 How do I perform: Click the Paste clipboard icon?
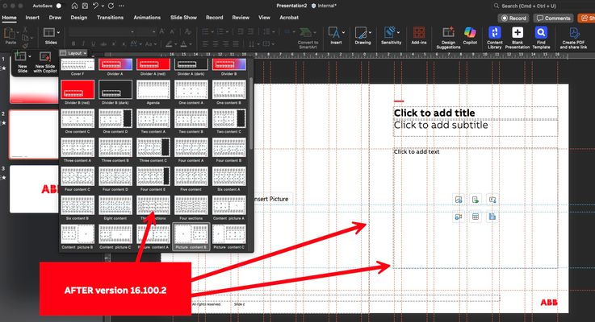point(9,34)
